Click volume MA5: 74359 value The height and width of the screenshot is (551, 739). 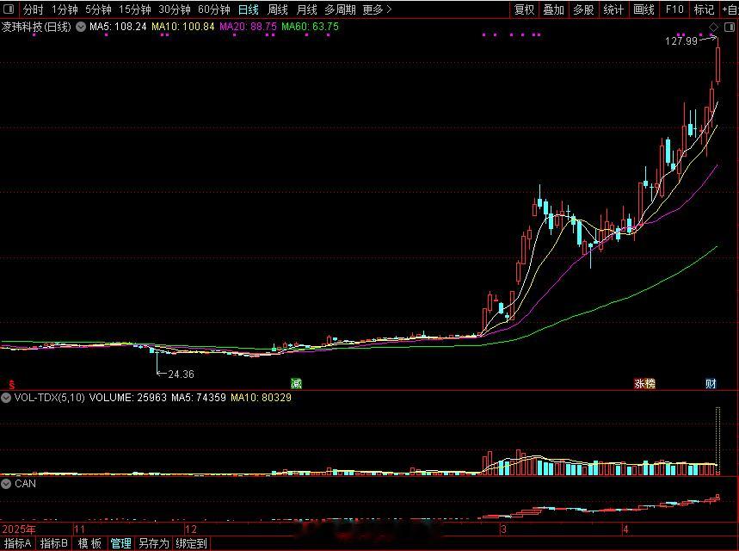[199, 398]
